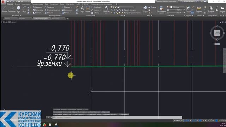Select the Круг (Circle) tool
This screenshot has width=226, height=127.
(x=18, y=9)
